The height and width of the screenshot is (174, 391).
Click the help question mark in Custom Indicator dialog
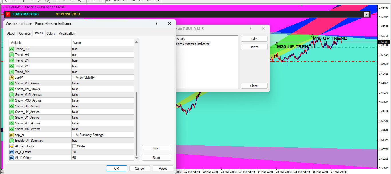pyautogui.click(x=157, y=24)
